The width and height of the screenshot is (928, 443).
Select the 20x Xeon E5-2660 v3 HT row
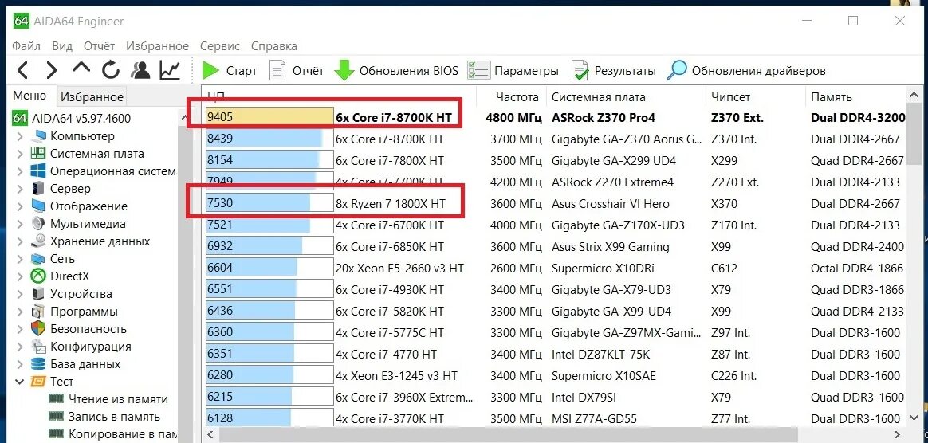click(555, 269)
